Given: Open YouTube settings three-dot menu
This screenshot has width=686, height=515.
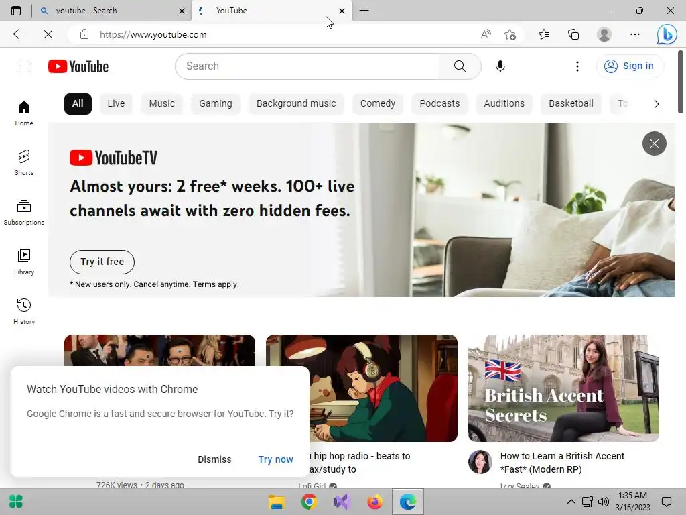Looking at the screenshot, I should click(577, 66).
